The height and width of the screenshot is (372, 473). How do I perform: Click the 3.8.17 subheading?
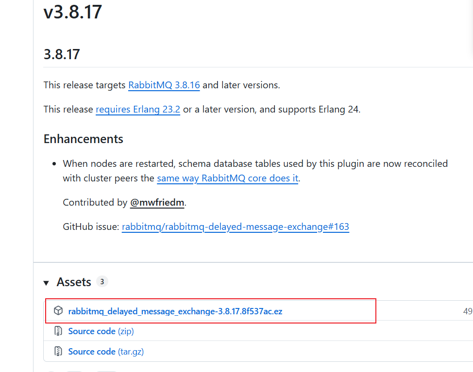point(62,54)
